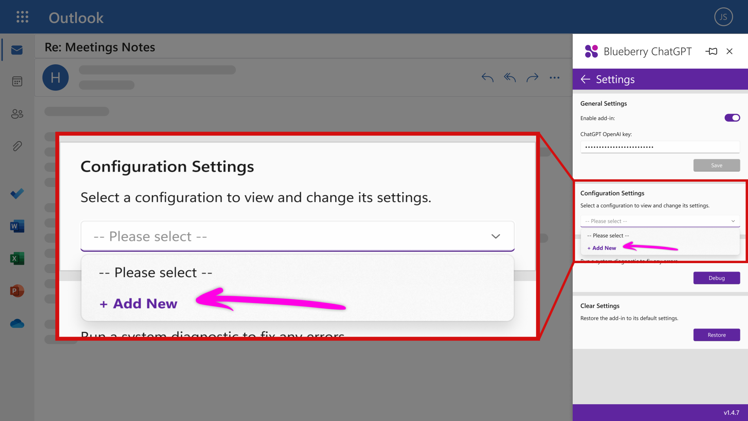Screen dimensions: 748x421
Task: Click the Forward arrow on the message
Action: (533, 77)
